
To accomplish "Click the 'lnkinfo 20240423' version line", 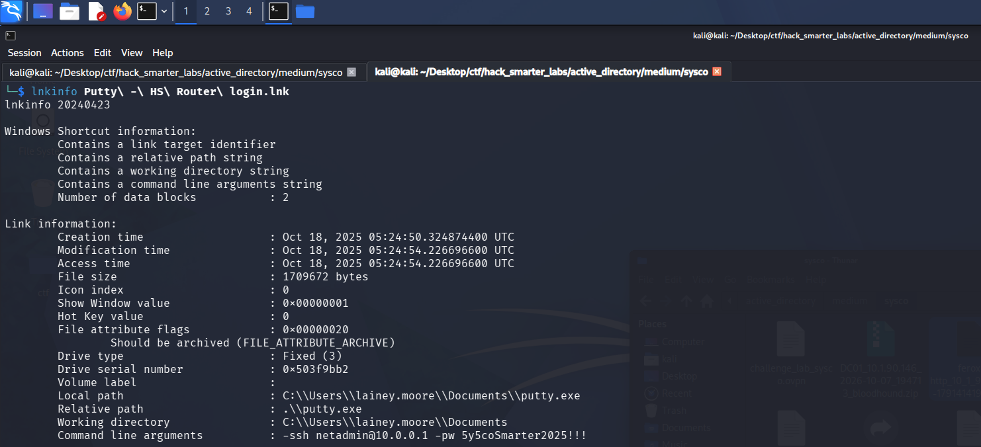I will click(58, 104).
